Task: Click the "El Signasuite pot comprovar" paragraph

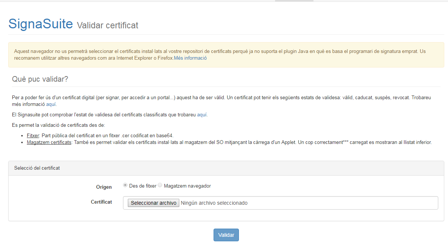Action: pos(104,115)
